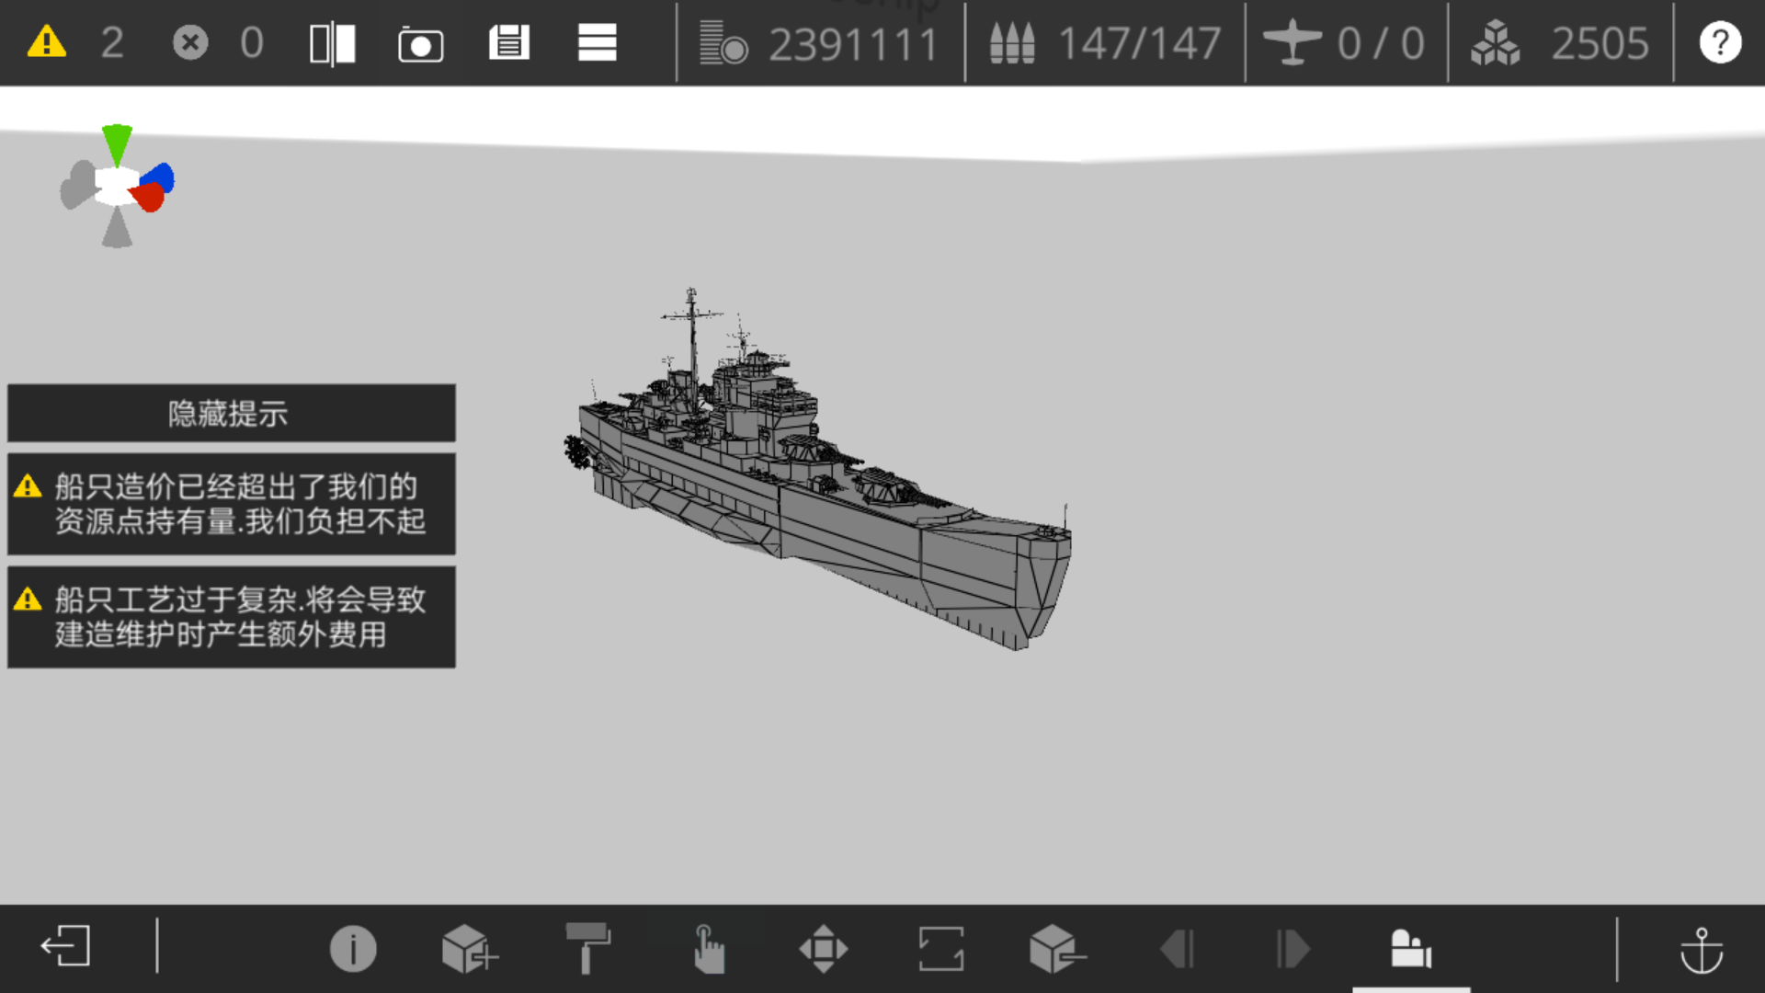The image size is (1765, 993).
Task: Click the yellow warning count icon
Action: [47, 42]
